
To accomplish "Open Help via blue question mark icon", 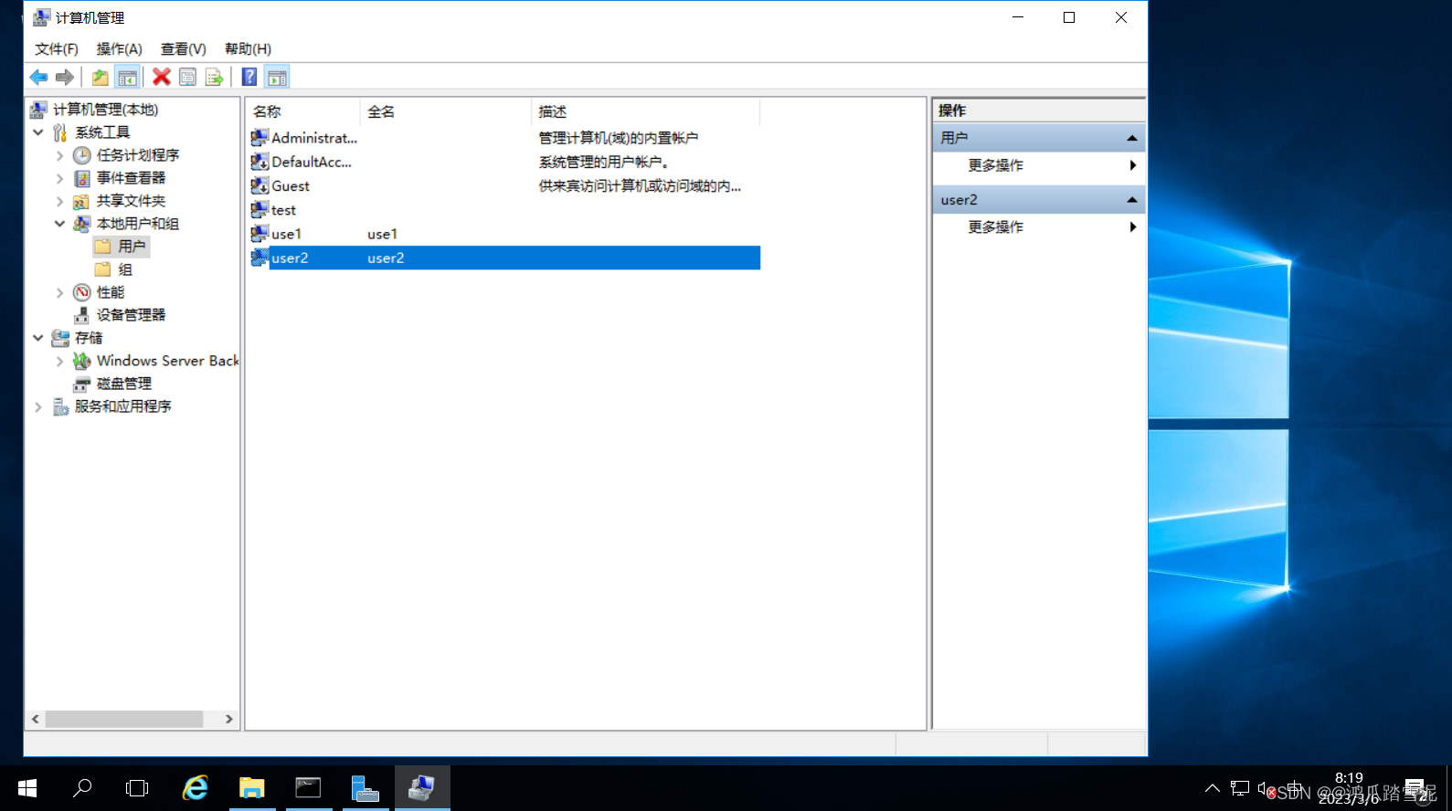I will point(249,78).
